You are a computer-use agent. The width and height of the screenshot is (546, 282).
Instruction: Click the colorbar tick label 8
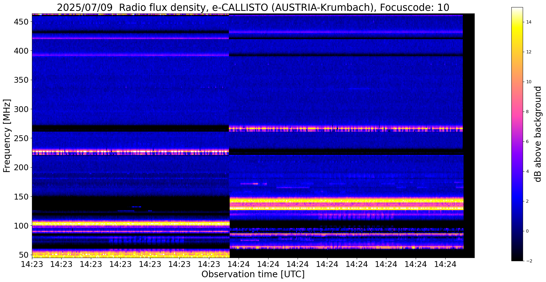point(528,112)
